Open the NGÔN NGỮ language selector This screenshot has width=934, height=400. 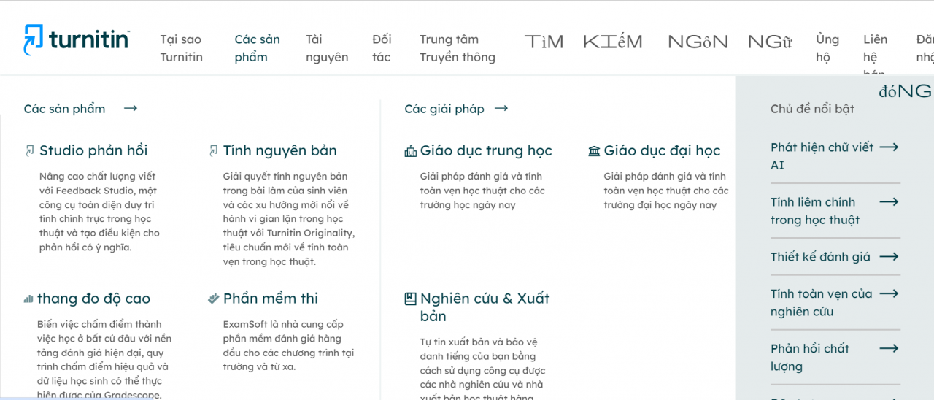pos(730,42)
